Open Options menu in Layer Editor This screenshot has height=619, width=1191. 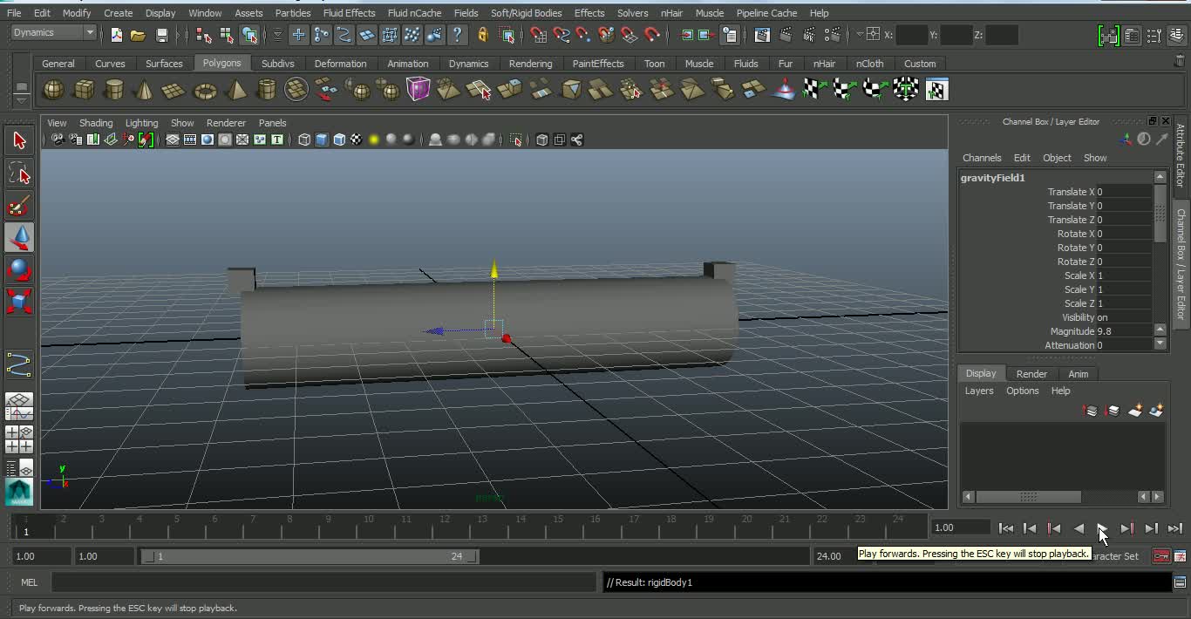click(x=1023, y=391)
